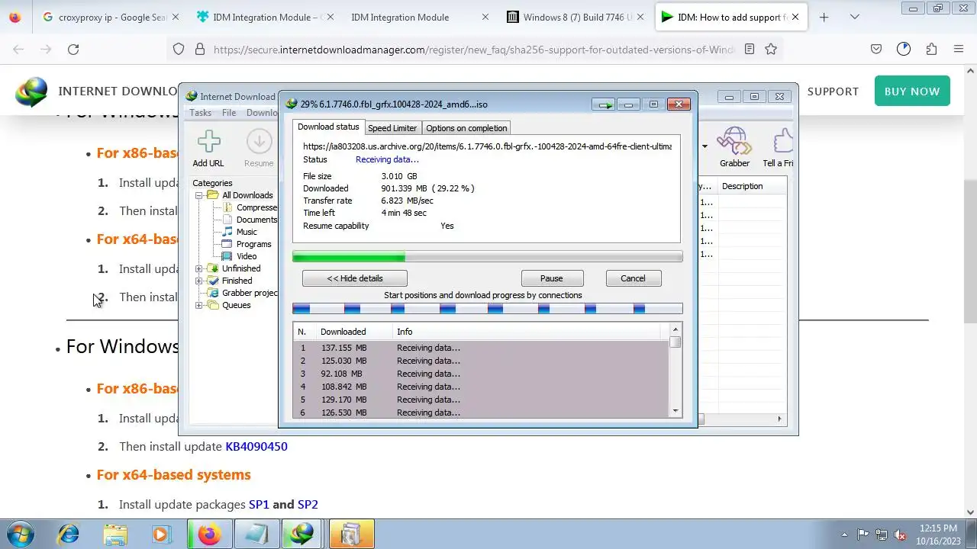The image size is (977, 549).
Task: Click the Description column header
Action: [742, 186]
